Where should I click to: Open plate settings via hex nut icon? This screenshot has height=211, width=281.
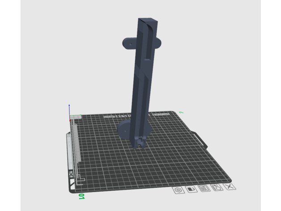tap(179, 190)
